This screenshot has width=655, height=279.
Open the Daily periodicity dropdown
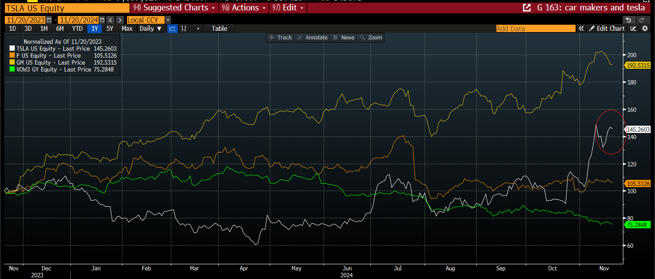click(x=151, y=29)
